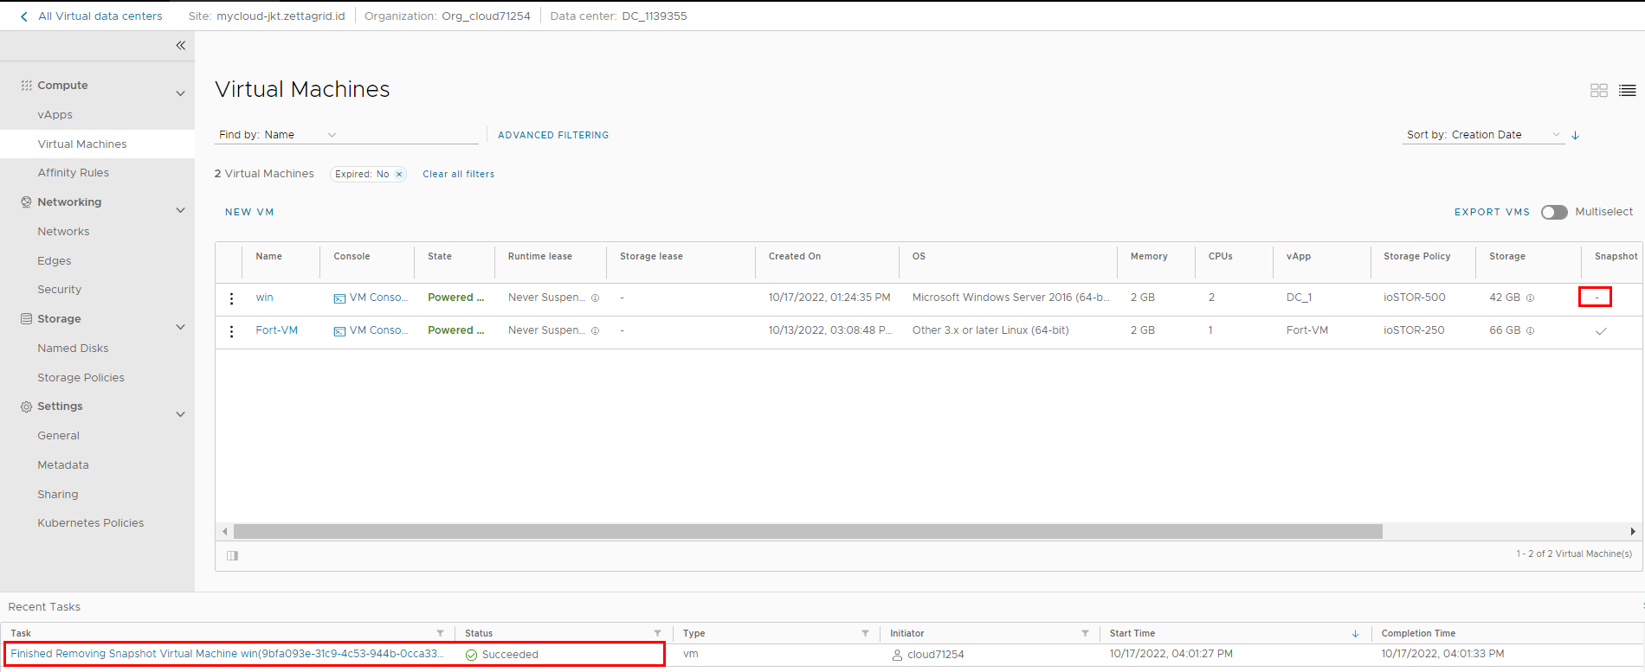The width and height of the screenshot is (1645, 672).
Task: Filter Recent Tasks by Status
Action: click(x=657, y=633)
